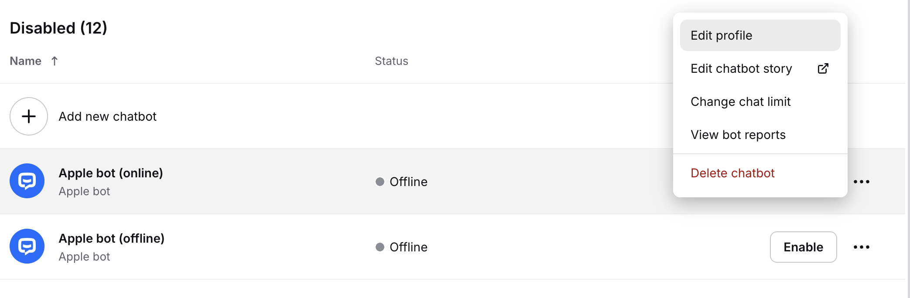Click the Apple bot (online) avatar icon
The height and width of the screenshot is (298, 910).
coord(27,181)
